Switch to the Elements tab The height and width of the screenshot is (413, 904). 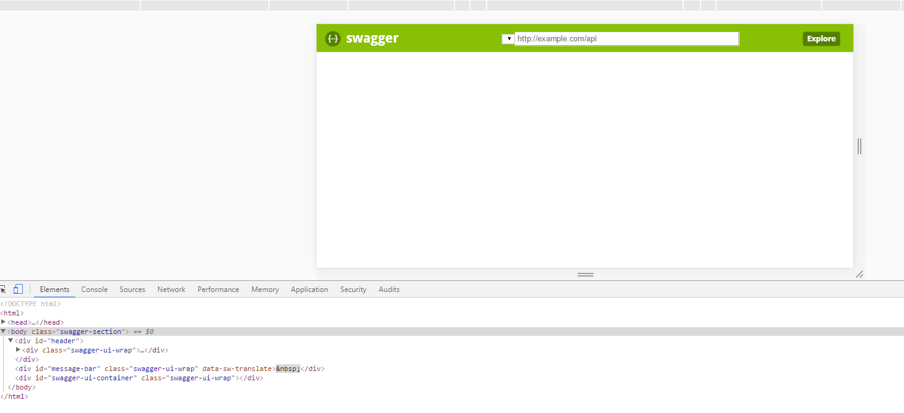[x=54, y=290]
